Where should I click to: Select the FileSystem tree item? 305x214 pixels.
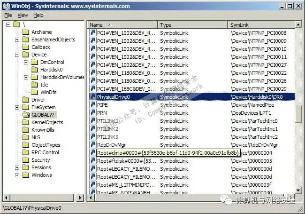(x=43, y=107)
